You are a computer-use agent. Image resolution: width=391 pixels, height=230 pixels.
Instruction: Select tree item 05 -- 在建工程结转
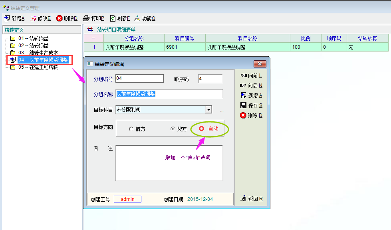click(38, 67)
